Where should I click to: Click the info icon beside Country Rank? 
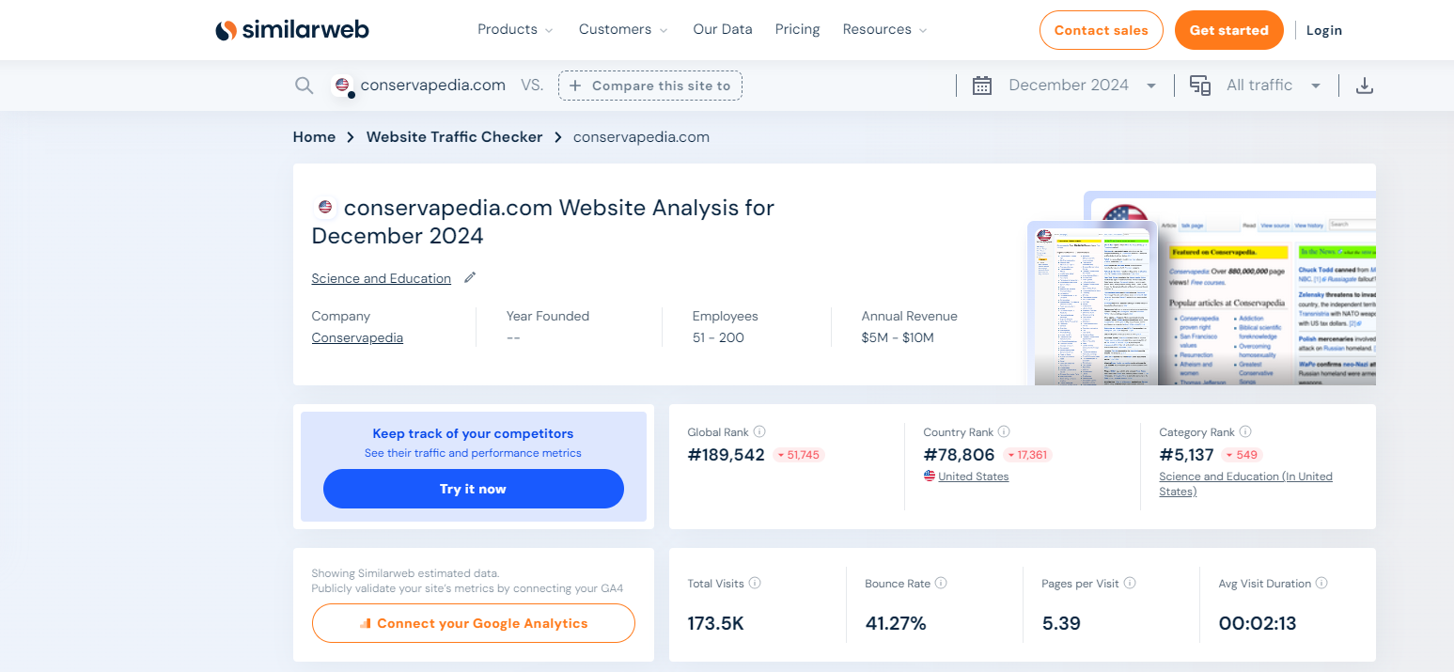(x=1004, y=432)
